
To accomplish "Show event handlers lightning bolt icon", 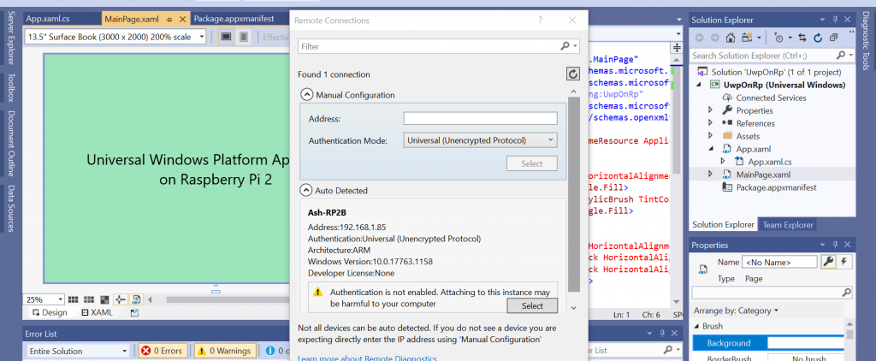I will [843, 262].
